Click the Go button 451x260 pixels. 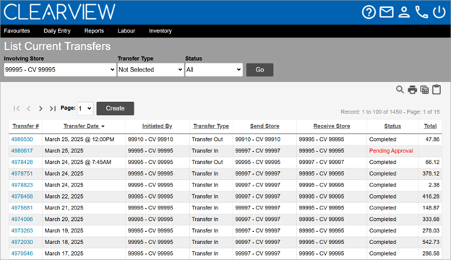point(259,70)
